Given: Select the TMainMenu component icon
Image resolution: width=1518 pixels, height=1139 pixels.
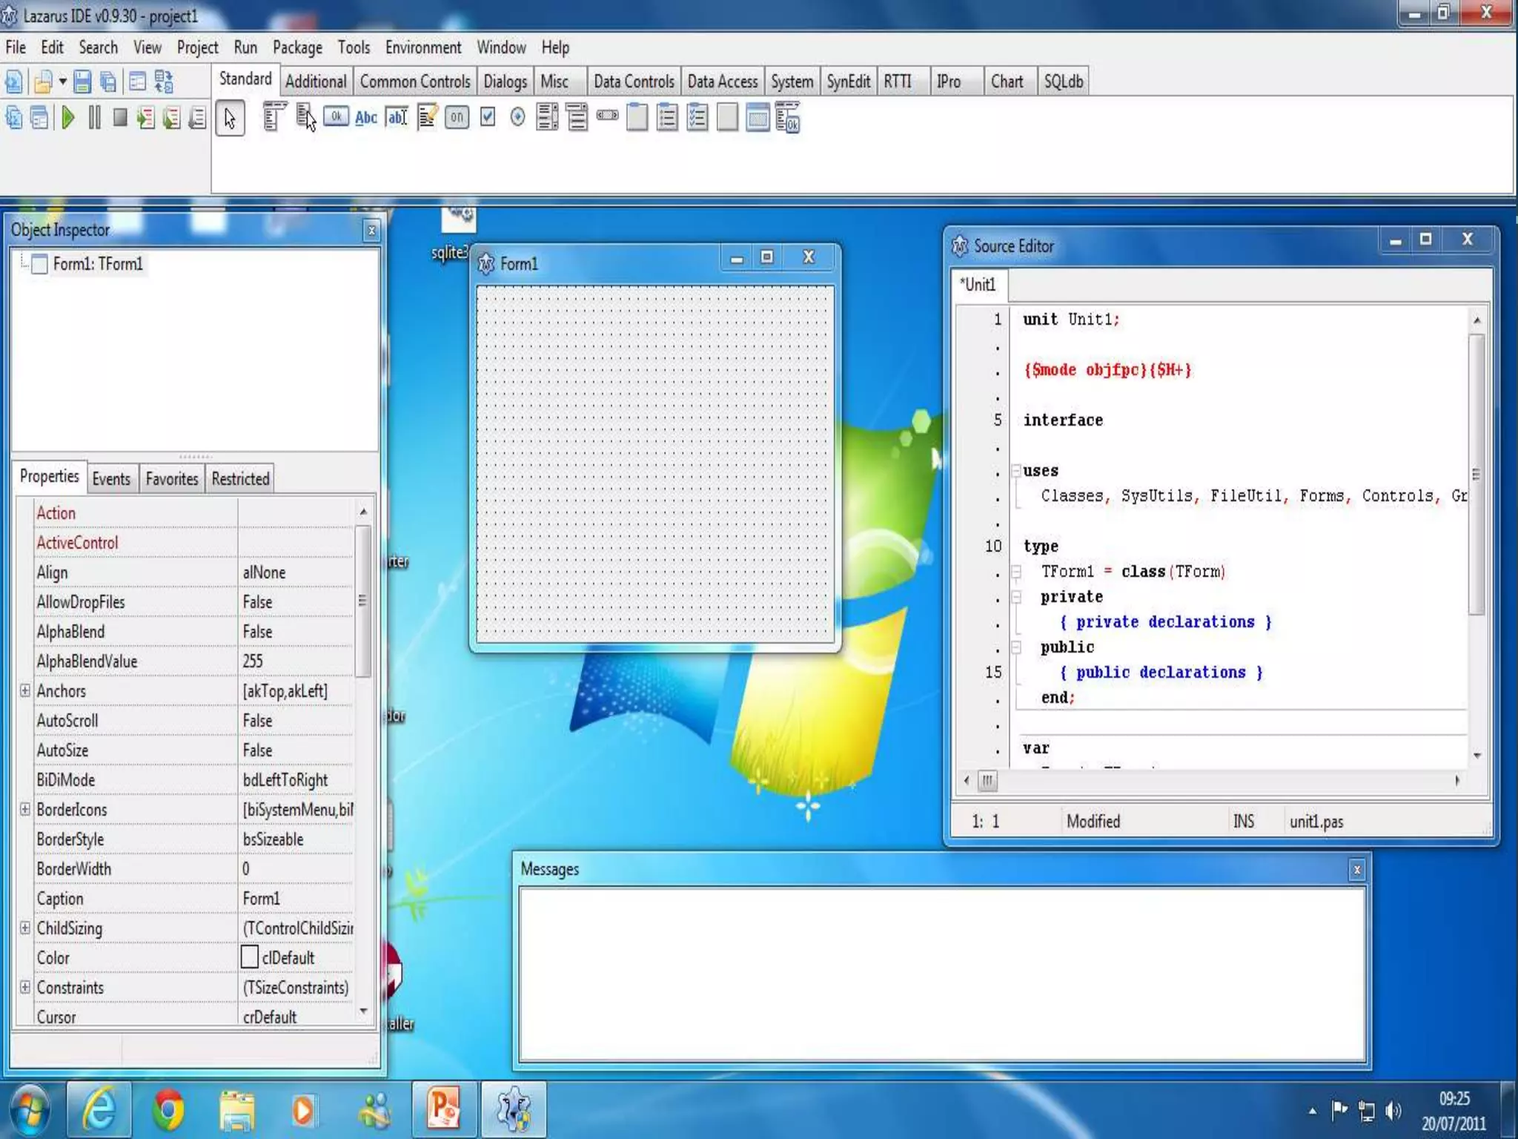Looking at the screenshot, I should point(274,117).
